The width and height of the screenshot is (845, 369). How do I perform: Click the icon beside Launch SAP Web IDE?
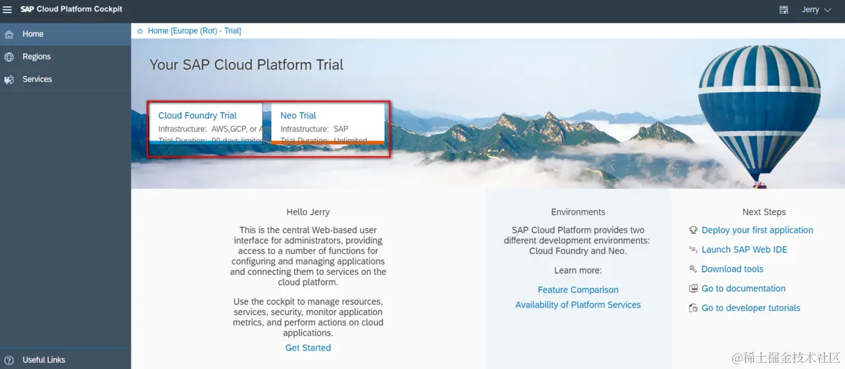coord(693,250)
